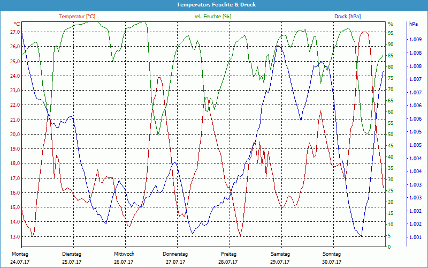Click the date 24.07.17
Screen dimensions: 428x268
pyautogui.click(x=20, y=262)
